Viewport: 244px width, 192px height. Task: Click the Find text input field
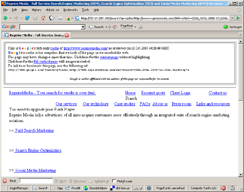(35, 181)
